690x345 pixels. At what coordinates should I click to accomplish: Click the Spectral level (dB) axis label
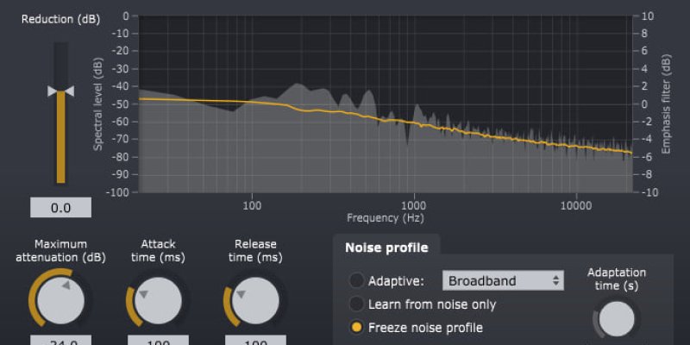pos(99,103)
